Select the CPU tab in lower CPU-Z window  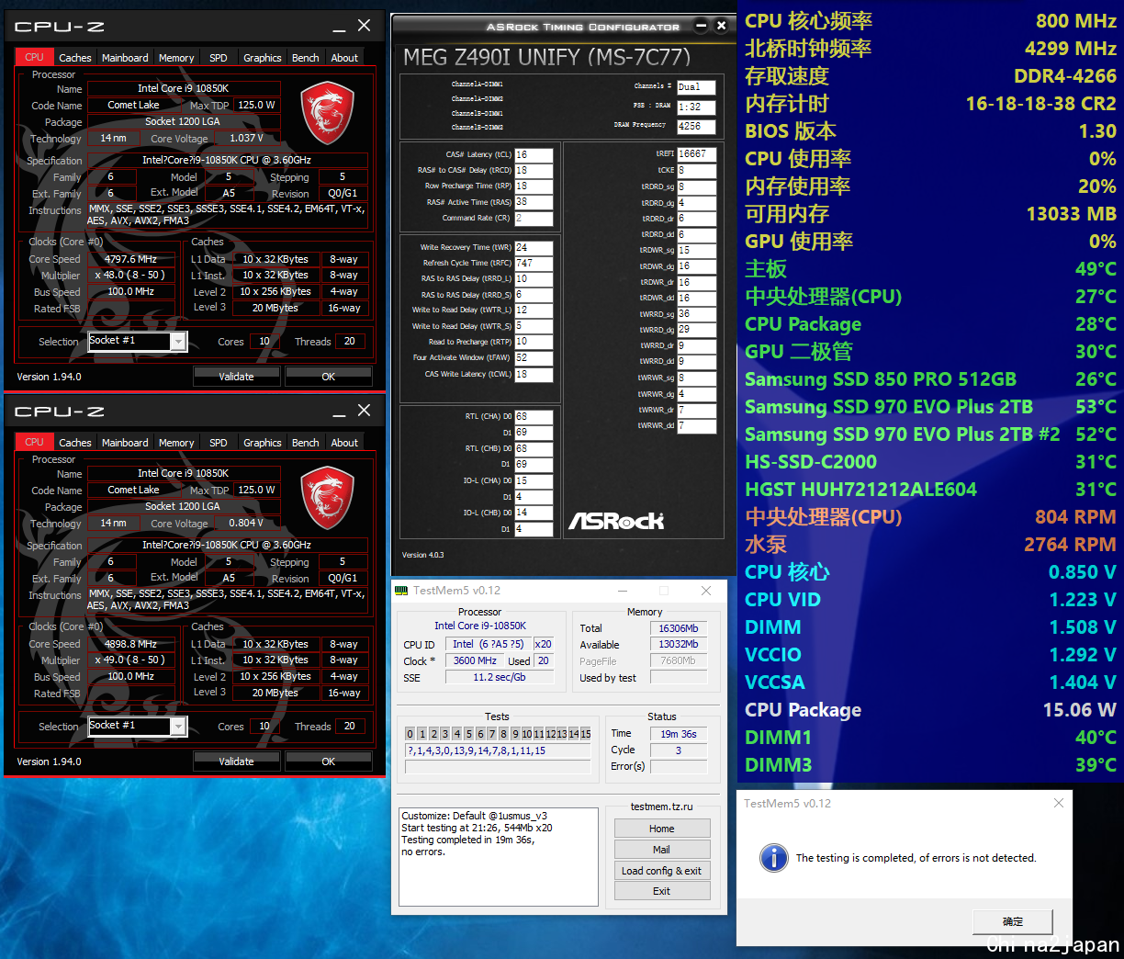pyautogui.click(x=35, y=442)
